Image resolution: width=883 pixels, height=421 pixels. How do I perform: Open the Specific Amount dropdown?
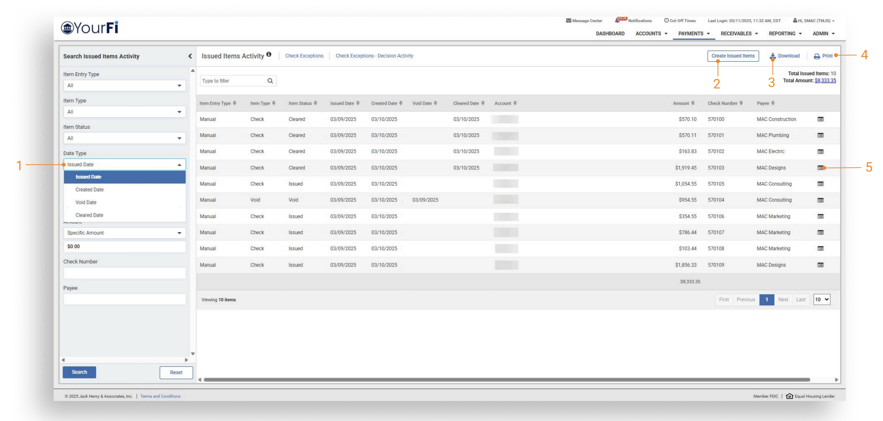click(x=125, y=233)
